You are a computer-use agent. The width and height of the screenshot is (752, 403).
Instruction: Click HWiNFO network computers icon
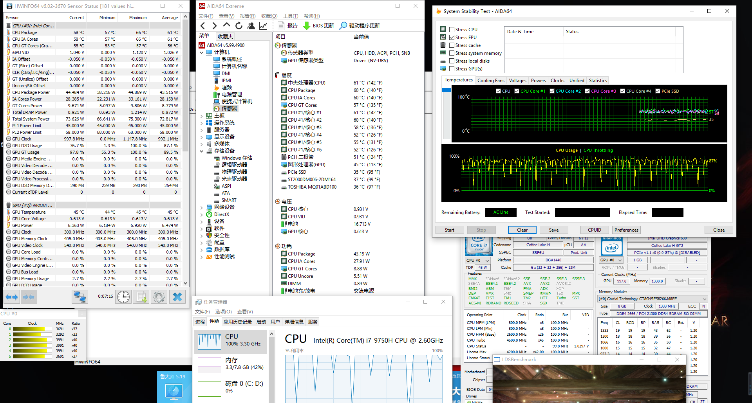pos(80,297)
